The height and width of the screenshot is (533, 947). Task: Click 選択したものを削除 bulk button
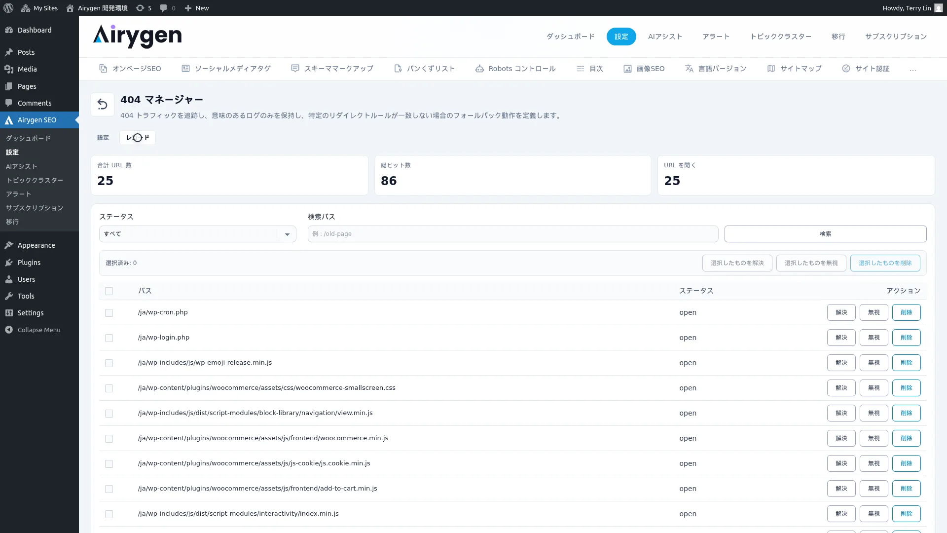coord(885,263)
